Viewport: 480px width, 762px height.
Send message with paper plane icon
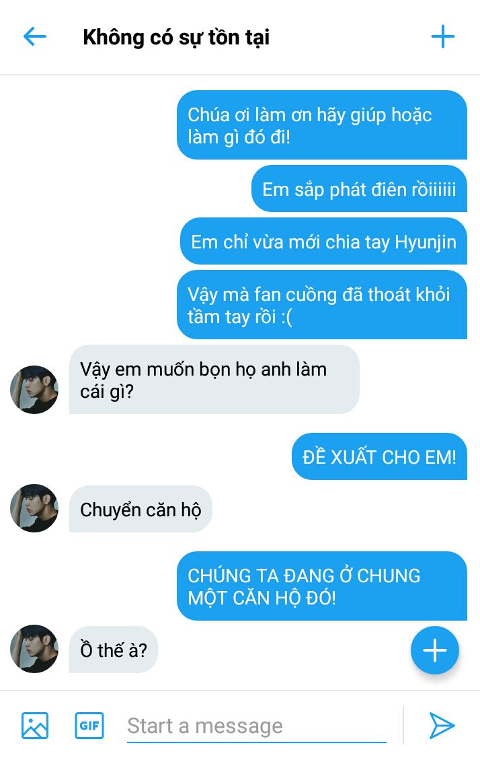point(442,726)
